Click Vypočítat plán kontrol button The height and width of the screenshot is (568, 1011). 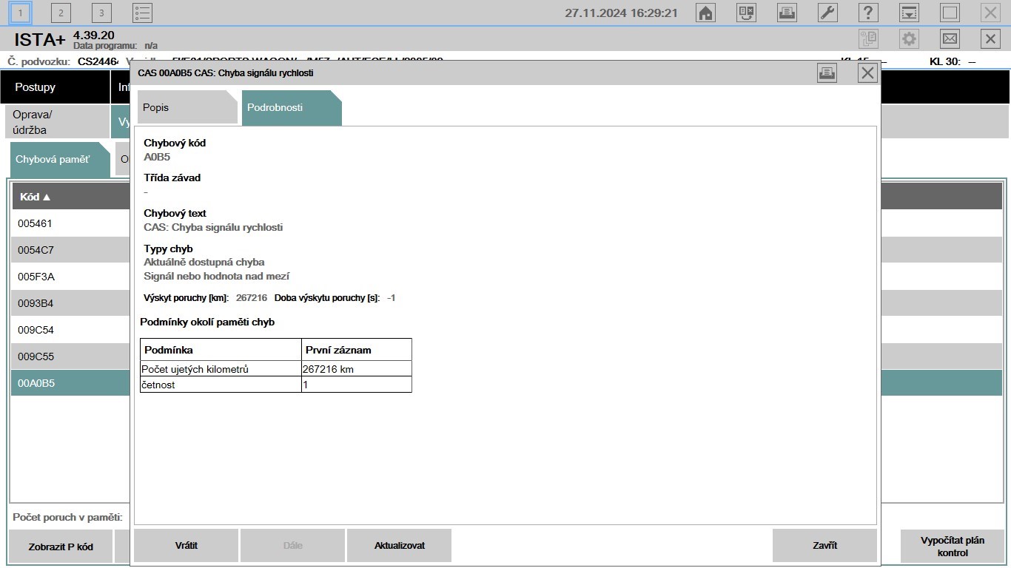click(x=953, y=547)
